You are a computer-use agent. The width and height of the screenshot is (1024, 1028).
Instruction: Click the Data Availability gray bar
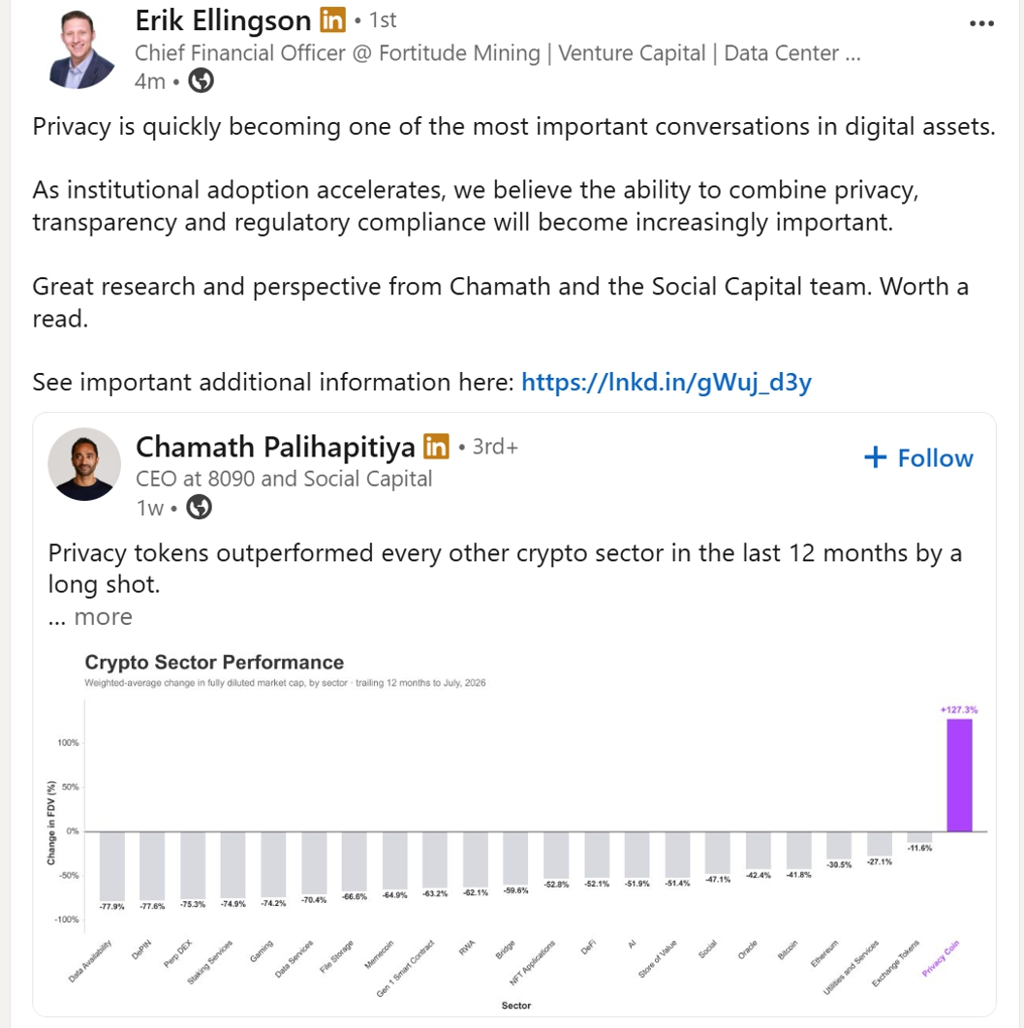[x=112, y=866]
